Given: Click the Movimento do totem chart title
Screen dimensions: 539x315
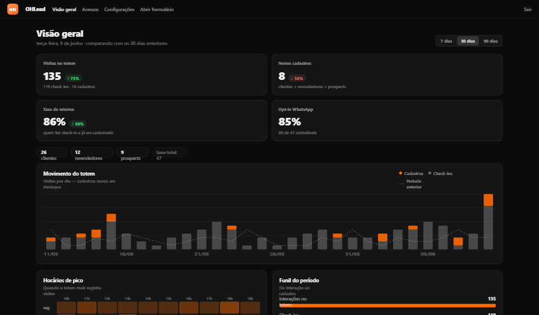Looking at the screenshot, I should pos(69,174).
